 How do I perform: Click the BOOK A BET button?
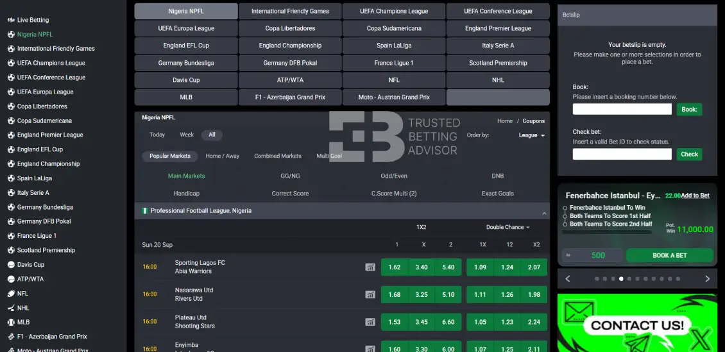click(670, 255)
